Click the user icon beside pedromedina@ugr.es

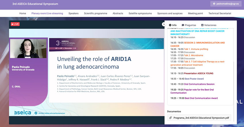point(214,4)
